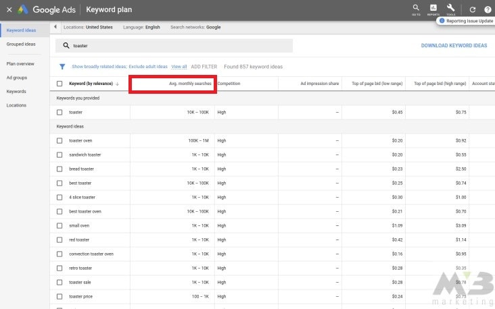Sort by Avg. monthly searches column

(190, 84)
